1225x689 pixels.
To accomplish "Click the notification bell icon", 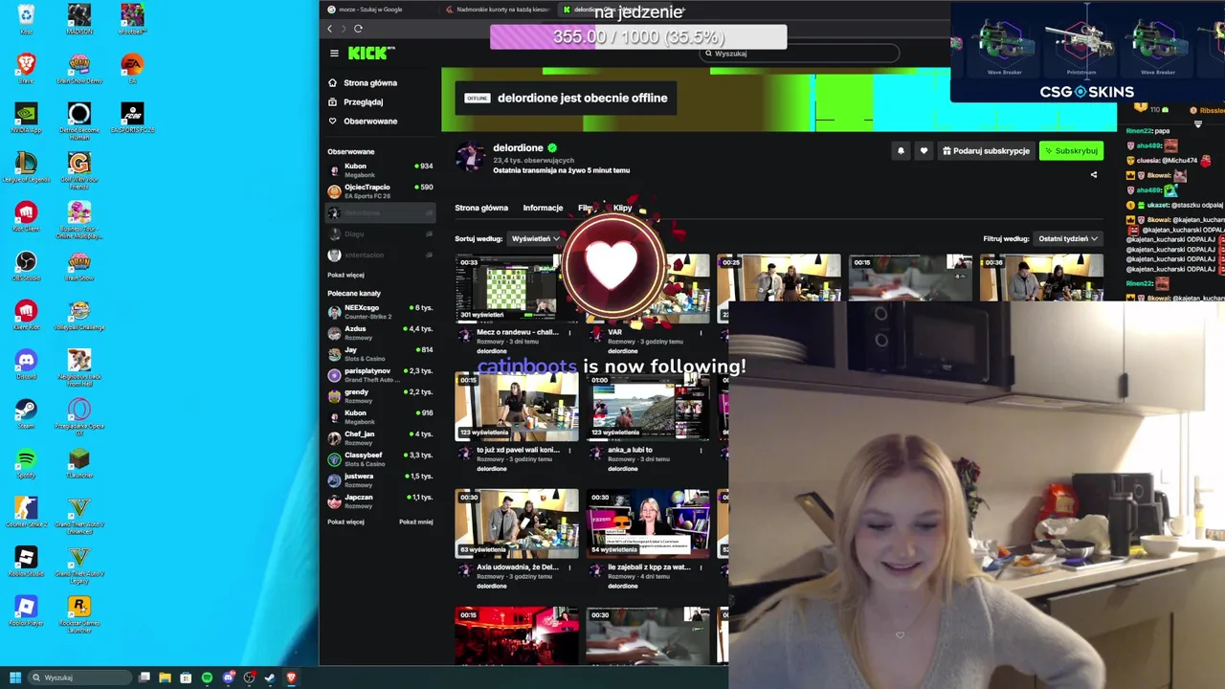I will 901,150.
